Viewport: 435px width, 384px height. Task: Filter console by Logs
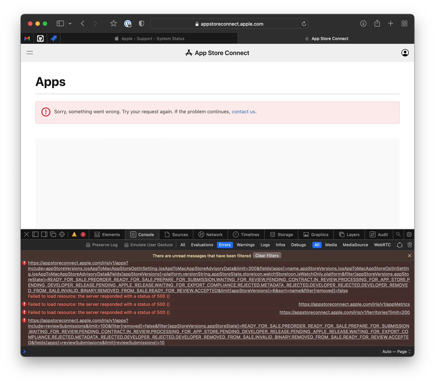pyautogui.click(x=265, y=245)
